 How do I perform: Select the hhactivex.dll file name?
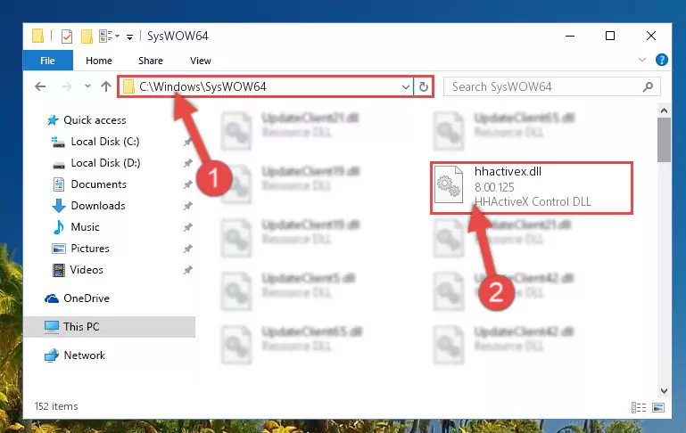tap(508, 171)
